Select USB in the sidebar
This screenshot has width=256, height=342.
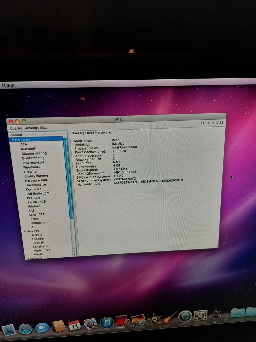click(33, 227)
